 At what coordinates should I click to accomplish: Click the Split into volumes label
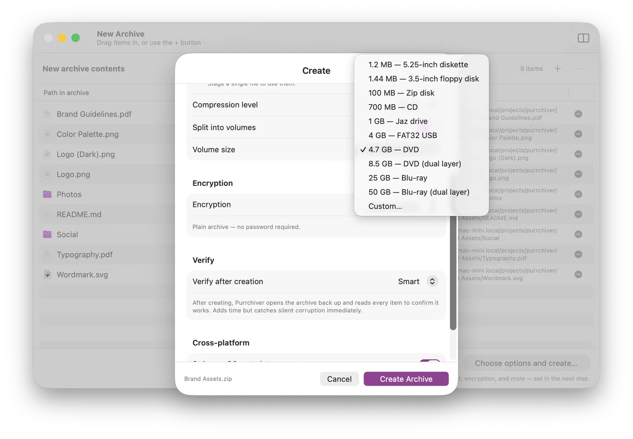224,127
